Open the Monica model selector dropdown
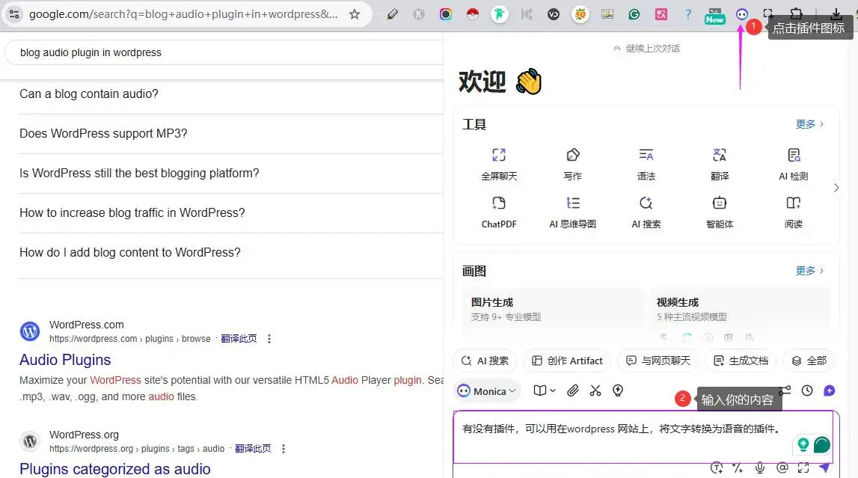This screenshot has width=858, height=478. pyautogui.click(x=487, y=391)
